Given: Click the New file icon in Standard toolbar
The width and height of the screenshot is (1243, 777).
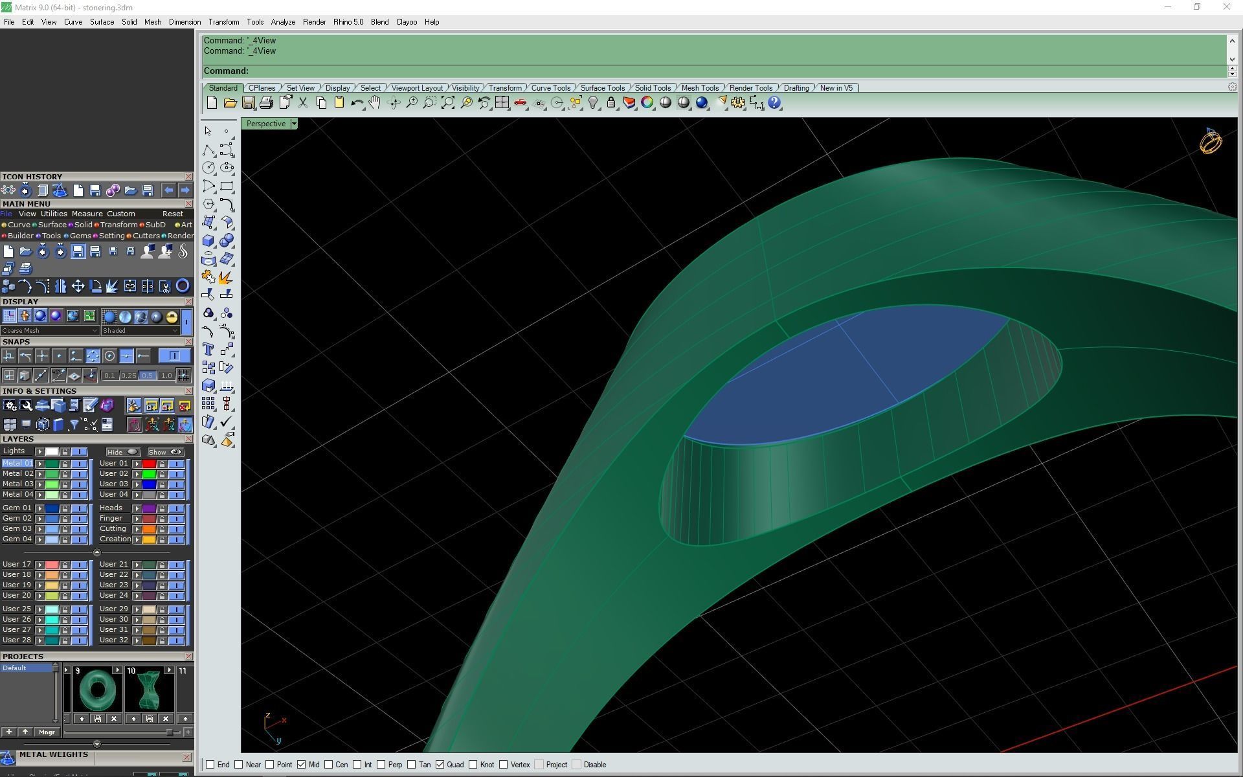Looking at the screenshot, I should point(212,102).
